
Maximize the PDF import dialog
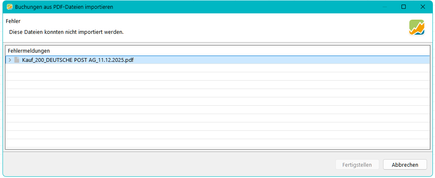point(404,7)
